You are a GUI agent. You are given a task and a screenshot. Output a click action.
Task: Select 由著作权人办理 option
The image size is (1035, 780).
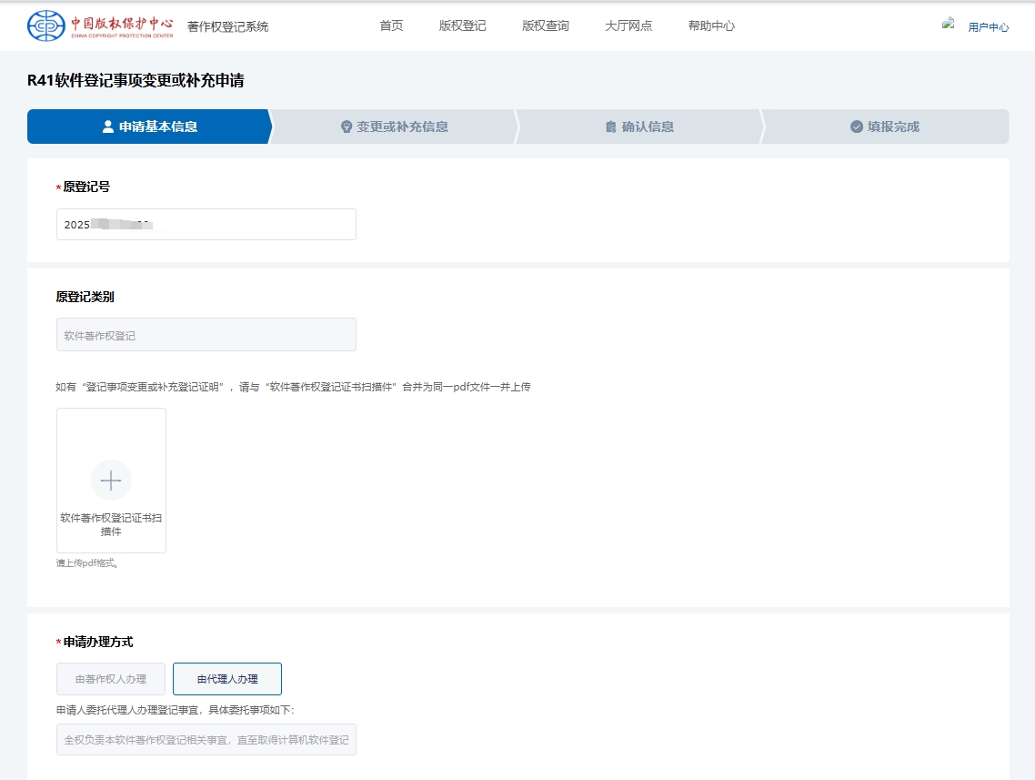(111, 679)
